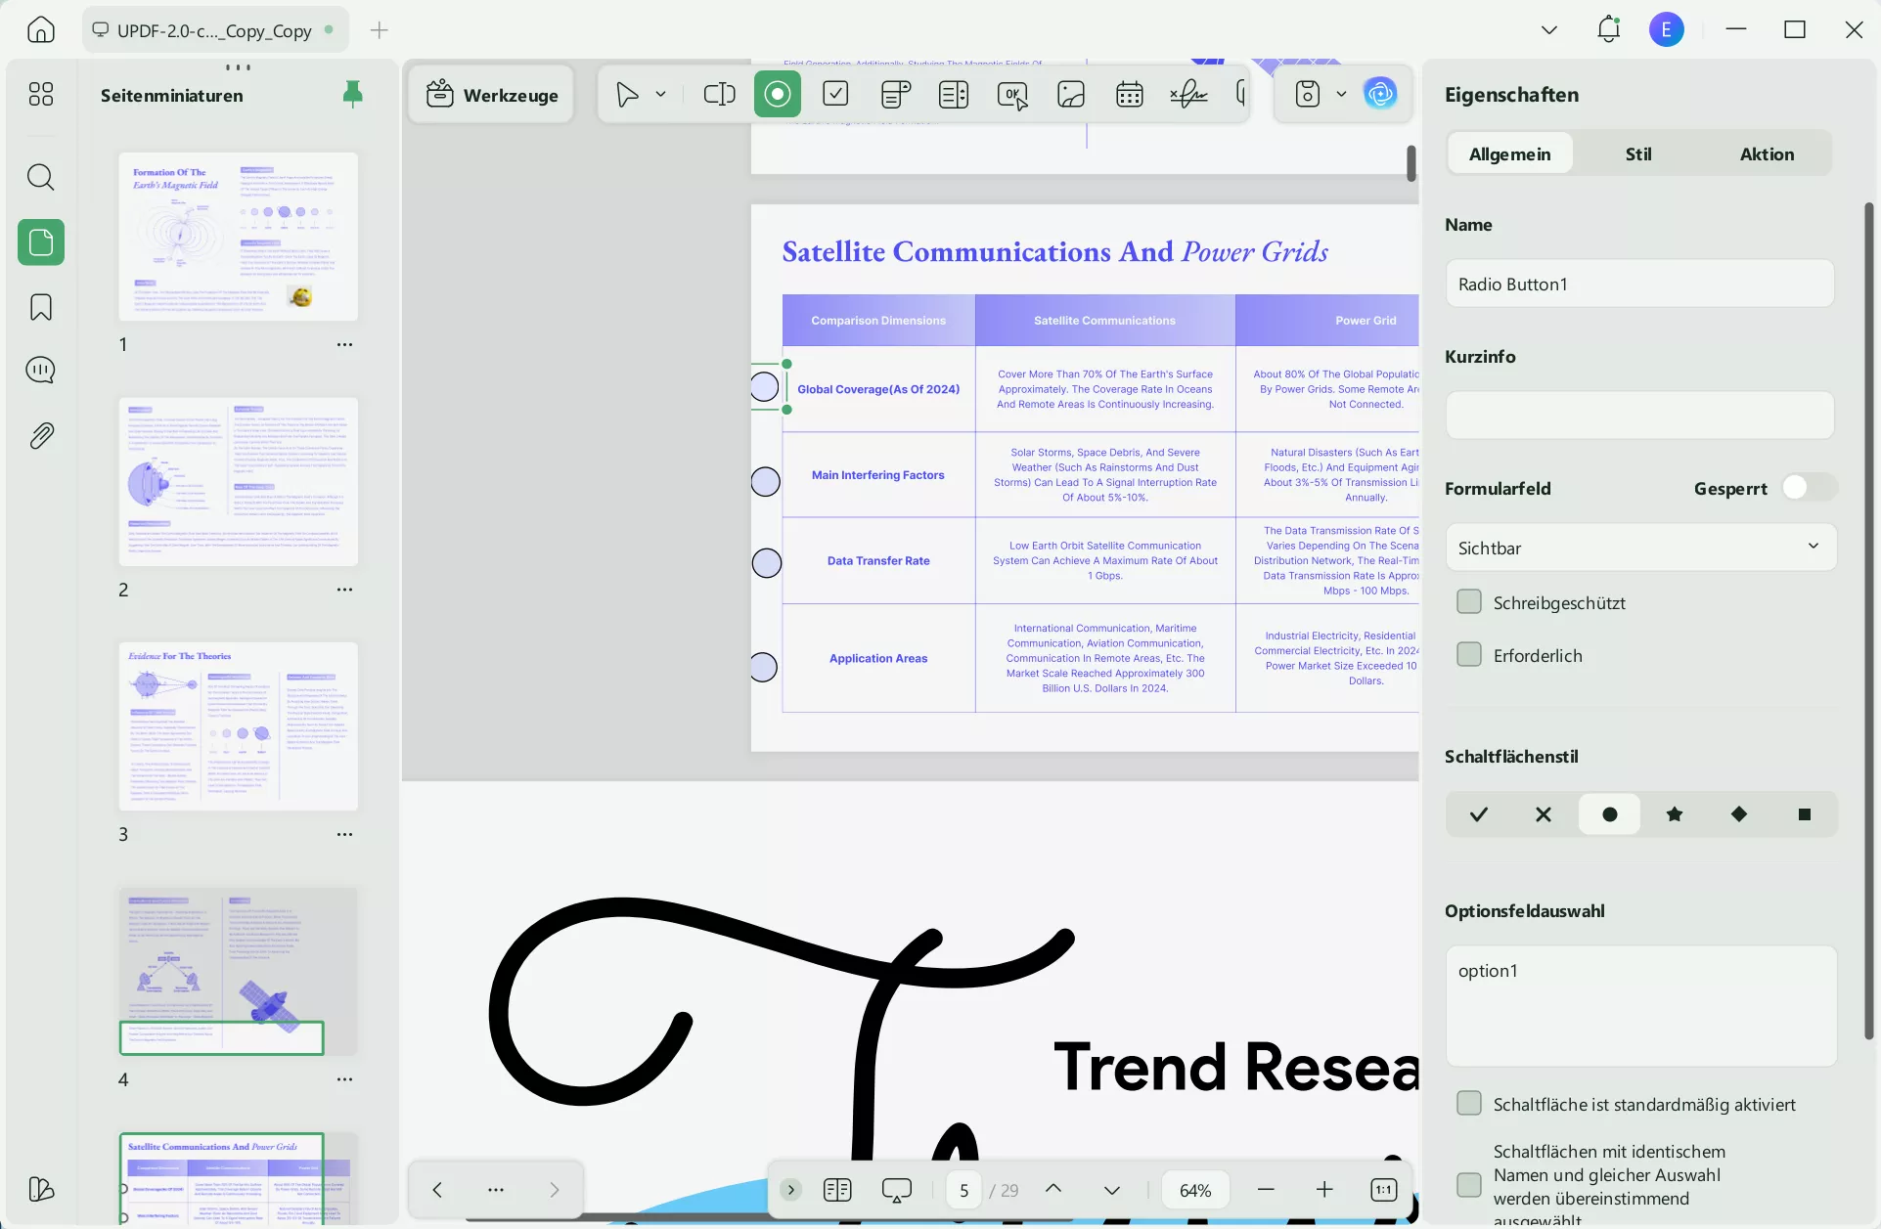Check the Erforderlich checkbox
The width and height of the screenshot is (1881, 1229).
1468,655
